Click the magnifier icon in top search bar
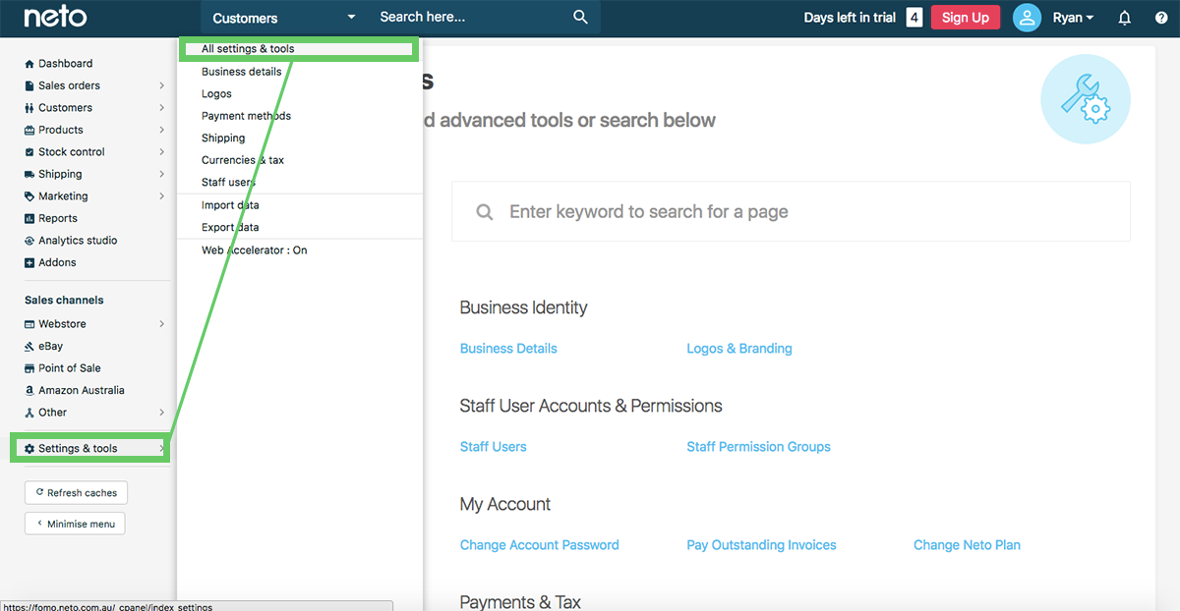 pos(580,17)
